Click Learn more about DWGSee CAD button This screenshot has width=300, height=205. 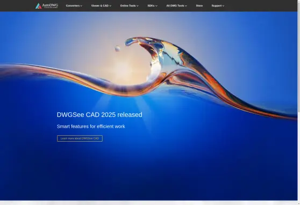(80, 138)
